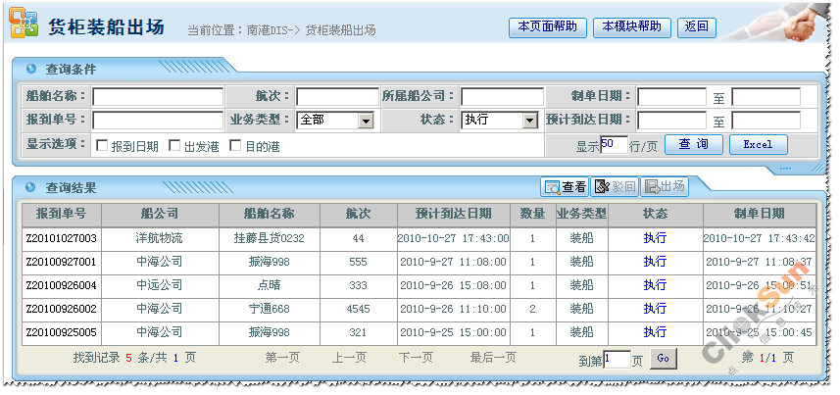
Task: Expand the 状态 dropdown showing 执行
Action: coord(530,121)
